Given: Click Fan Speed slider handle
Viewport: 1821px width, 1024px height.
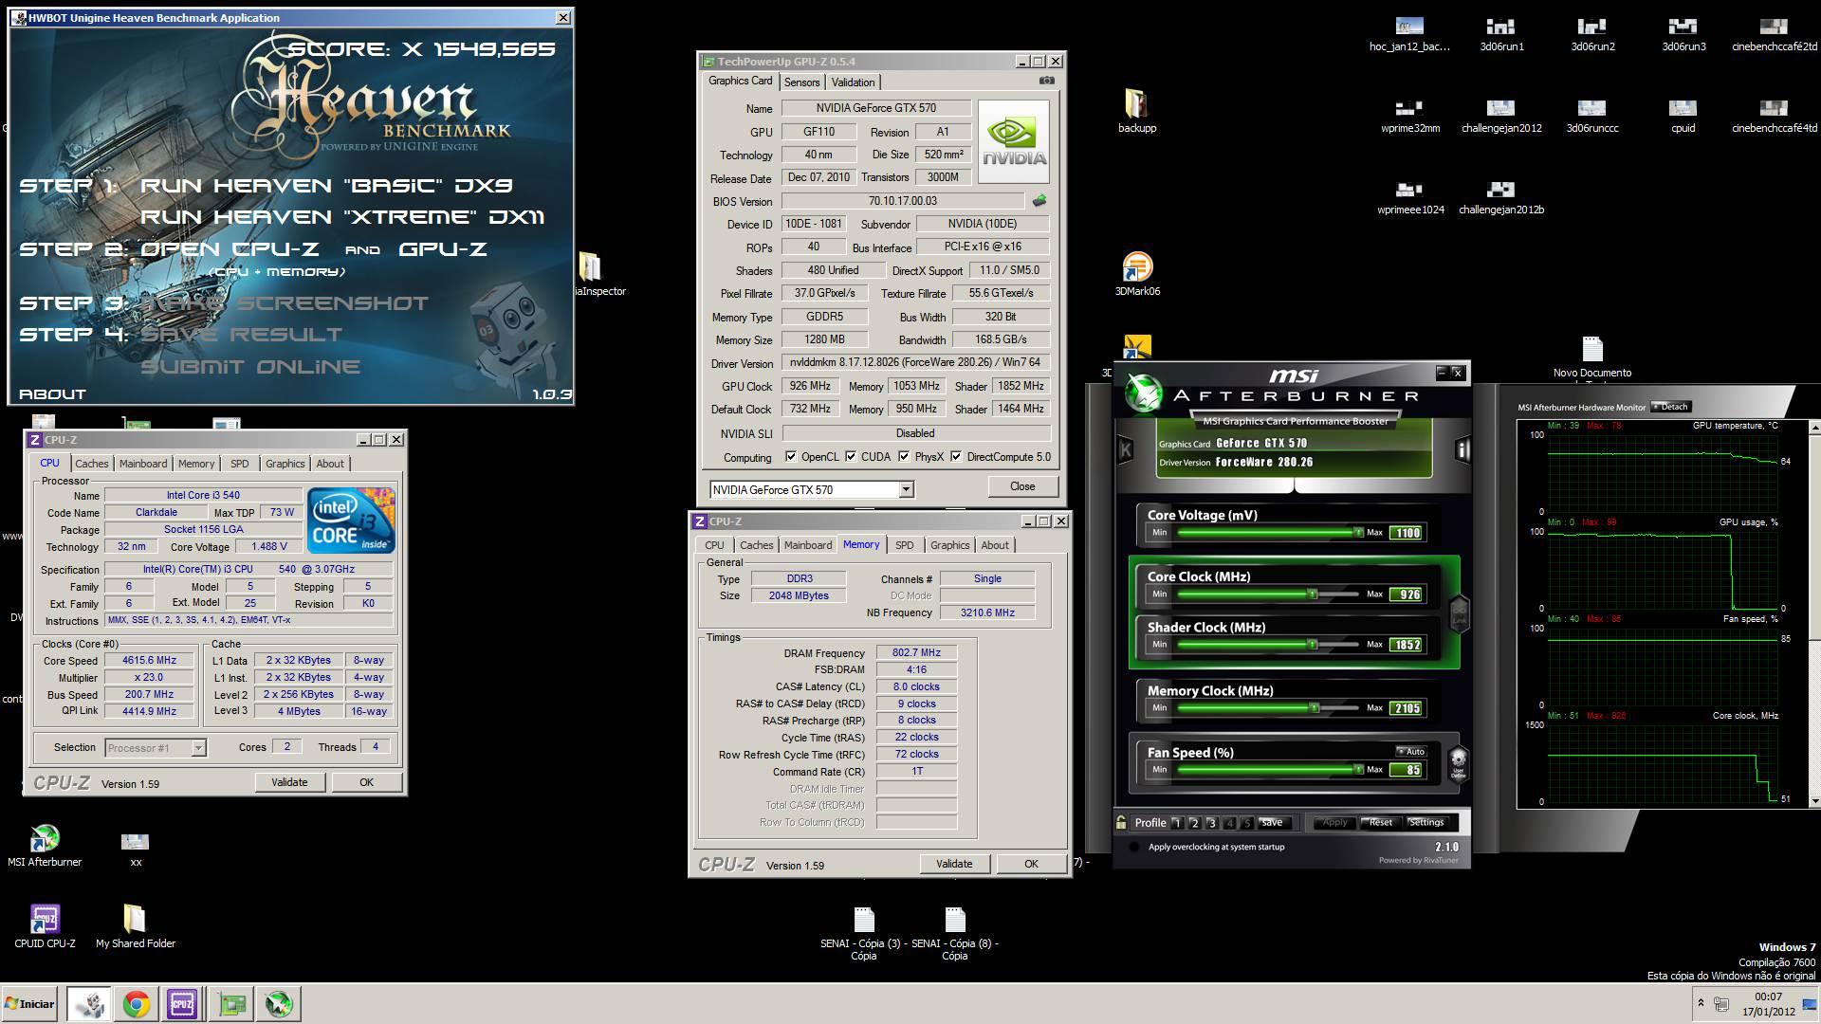Looking at the screenshot, I should [1358, 770].
